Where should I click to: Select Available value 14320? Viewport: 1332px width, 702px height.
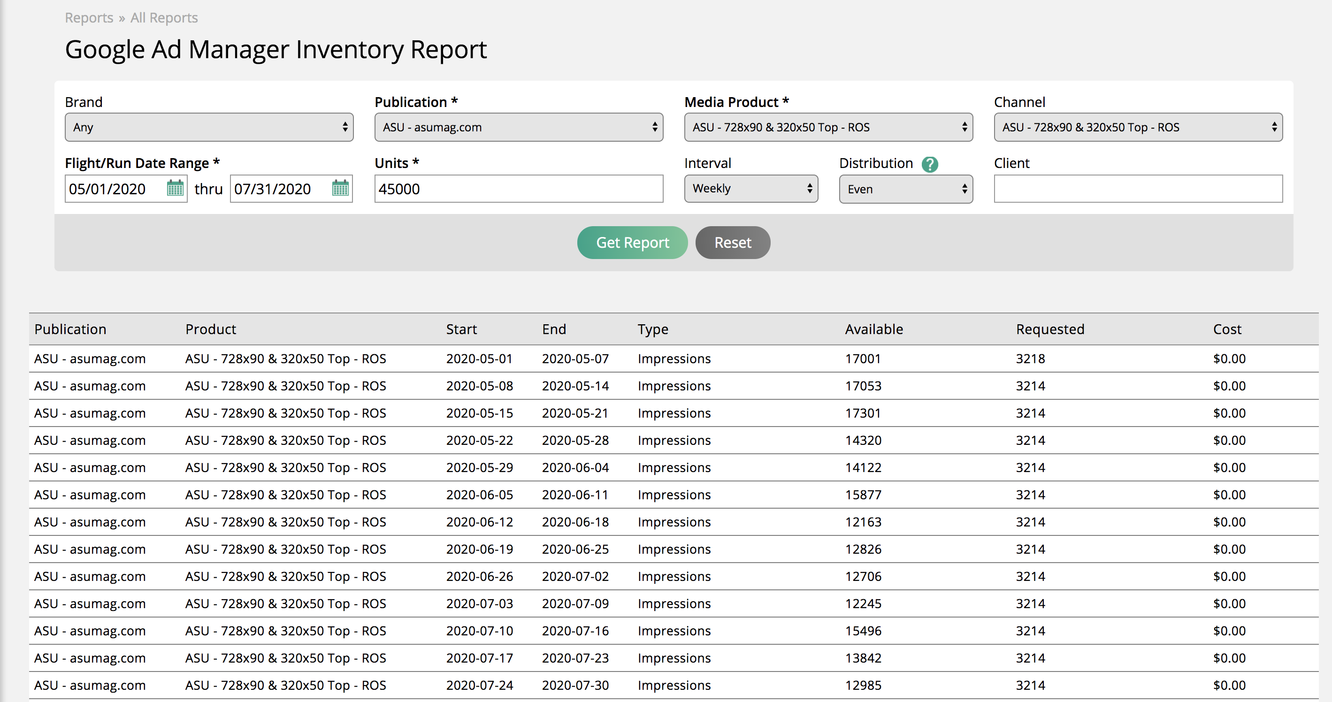(863, 441)
